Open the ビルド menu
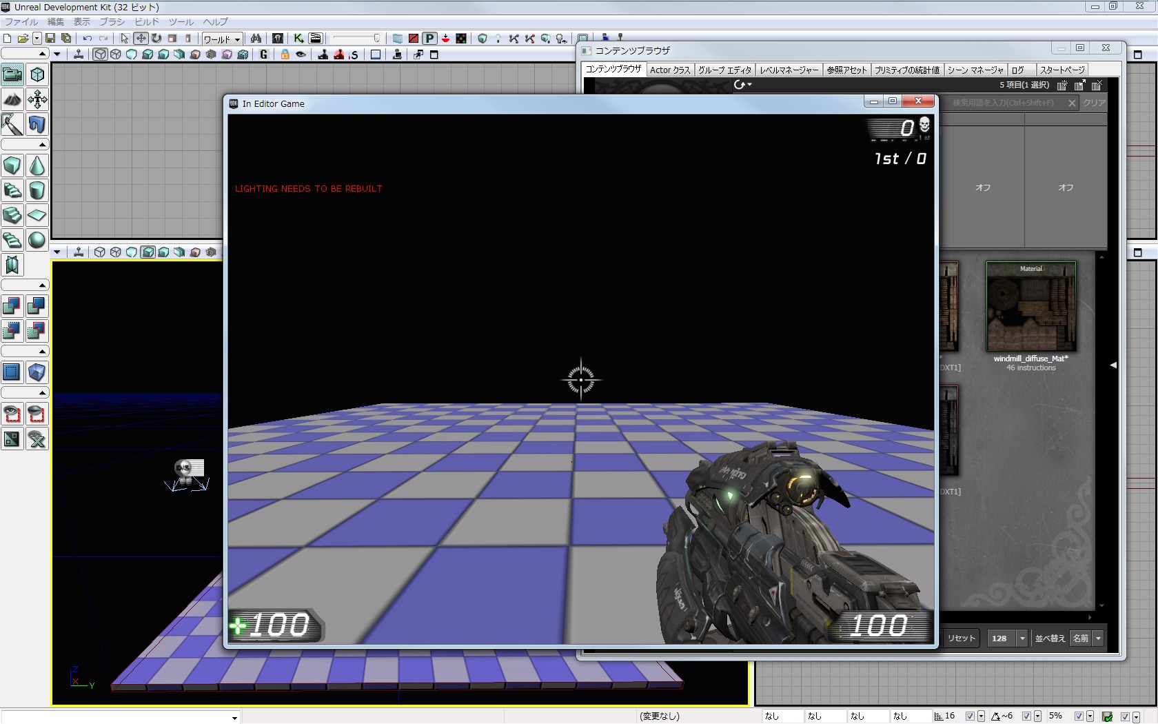 [x=146, y=22]
